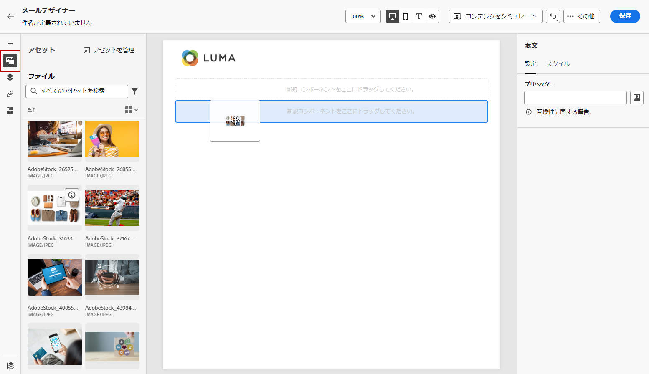The width and height of the screenshot is (649, 374).
Task: Click the プリヘッダー text field
Action: (575, 98)
